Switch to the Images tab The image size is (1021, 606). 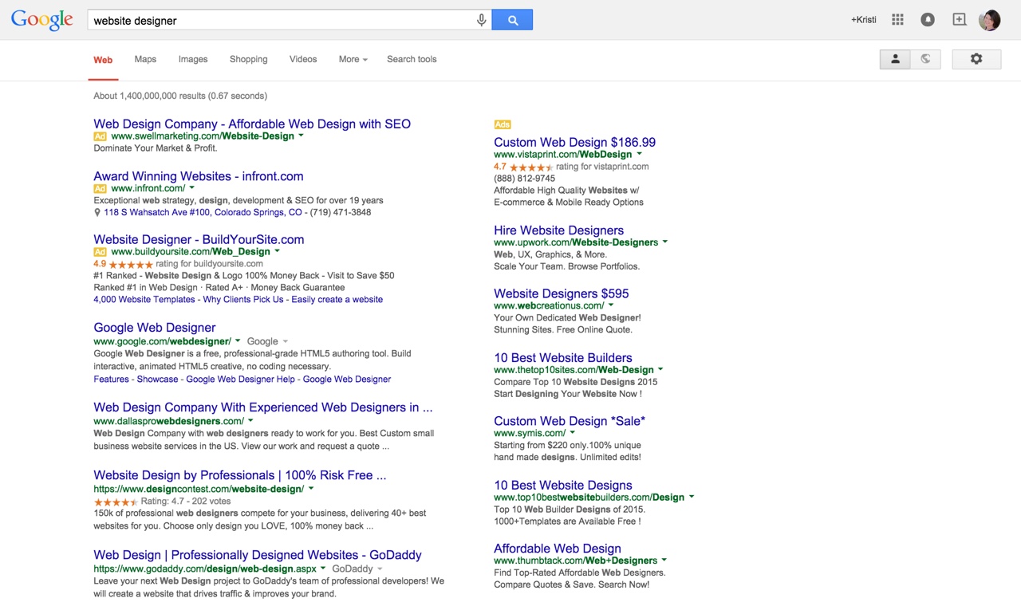pos(193,59)
